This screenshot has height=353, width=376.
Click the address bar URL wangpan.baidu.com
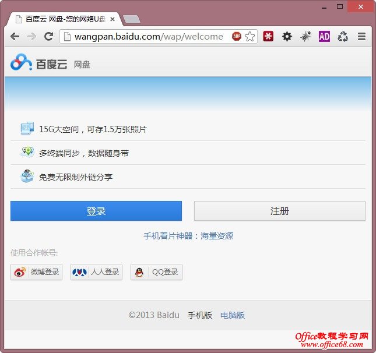149,37
